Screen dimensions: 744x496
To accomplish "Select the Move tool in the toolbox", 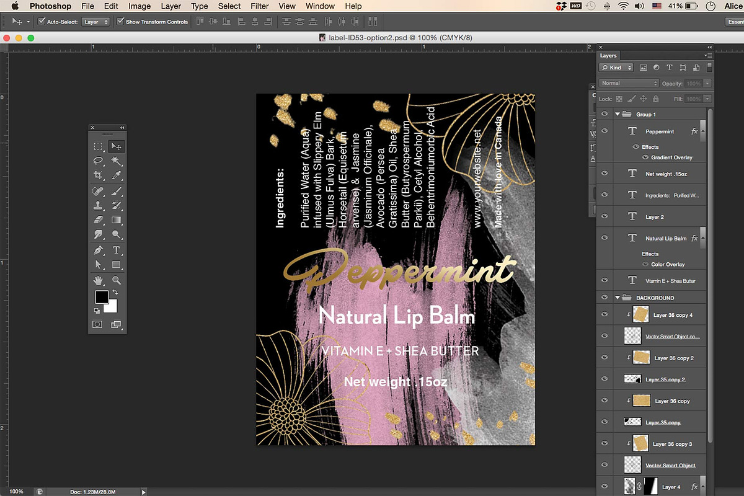I will pyautogui.click(x=116, y=147).
